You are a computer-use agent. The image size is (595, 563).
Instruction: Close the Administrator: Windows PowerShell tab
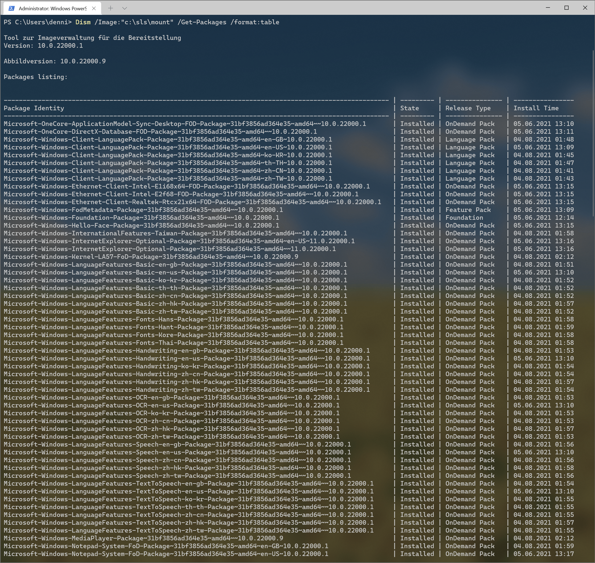pyautogui.click(x=94, y=8)
